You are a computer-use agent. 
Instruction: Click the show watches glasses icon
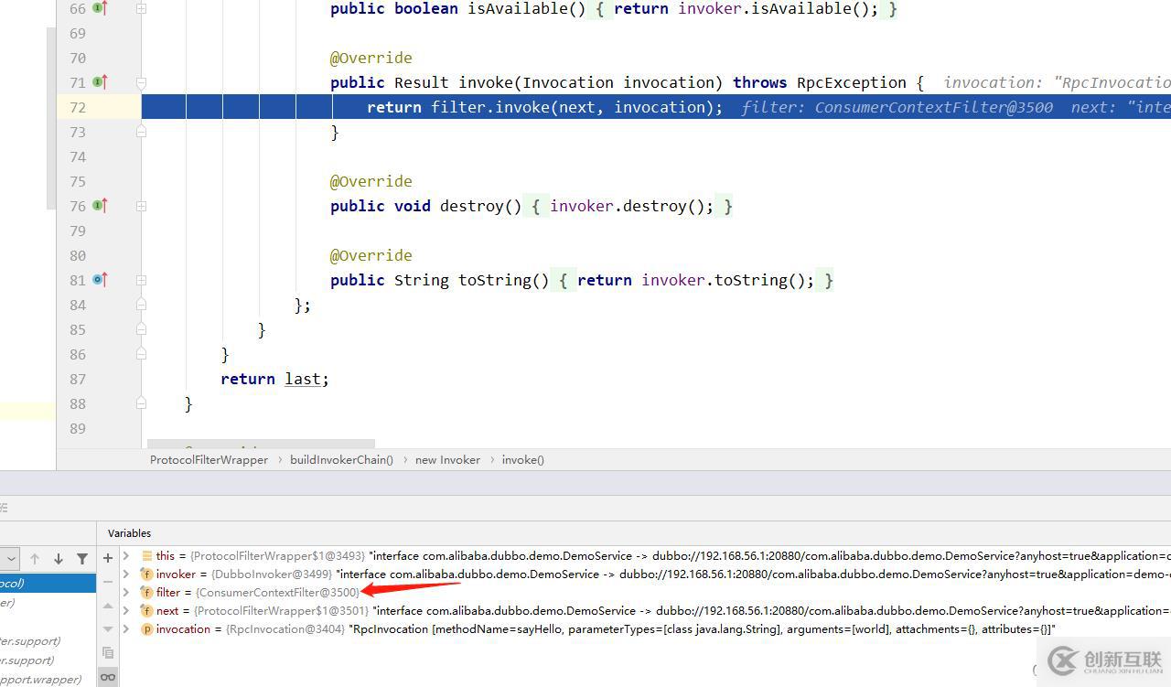tap(108, 677)
